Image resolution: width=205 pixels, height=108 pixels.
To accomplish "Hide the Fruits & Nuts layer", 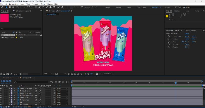I will (1, 100).
